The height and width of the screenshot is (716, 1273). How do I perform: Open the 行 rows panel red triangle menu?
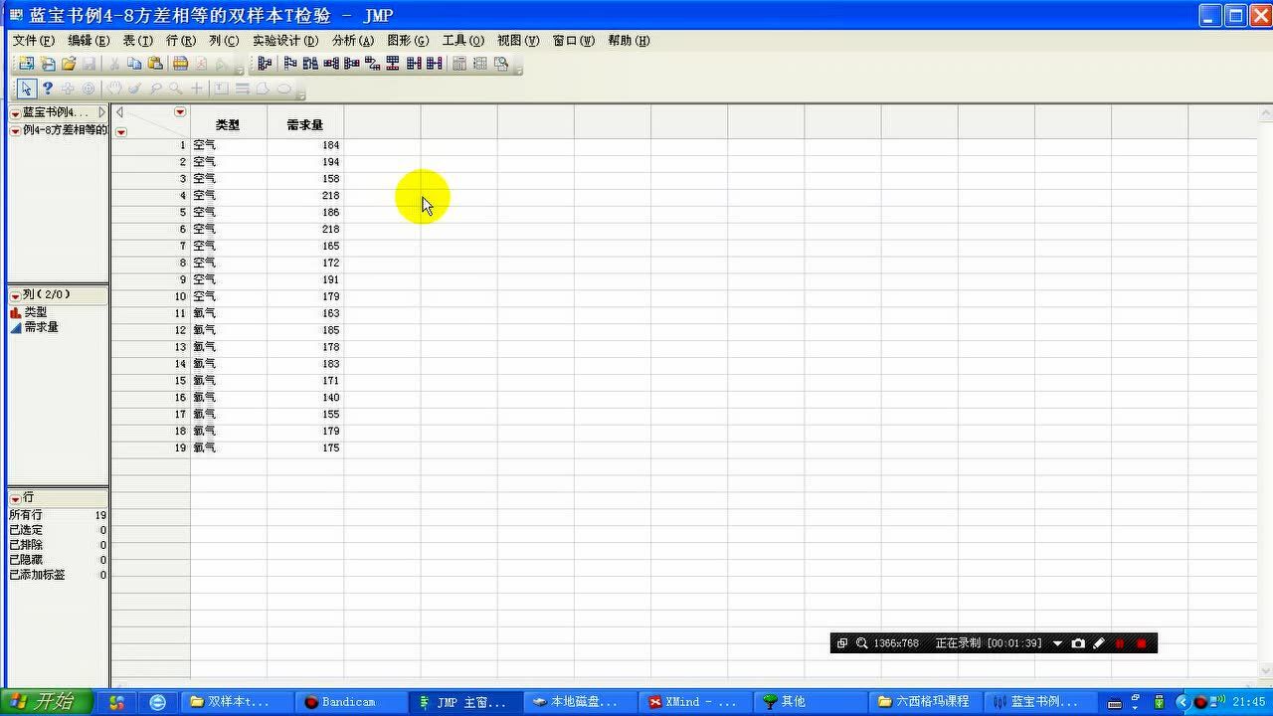(14, 497)
